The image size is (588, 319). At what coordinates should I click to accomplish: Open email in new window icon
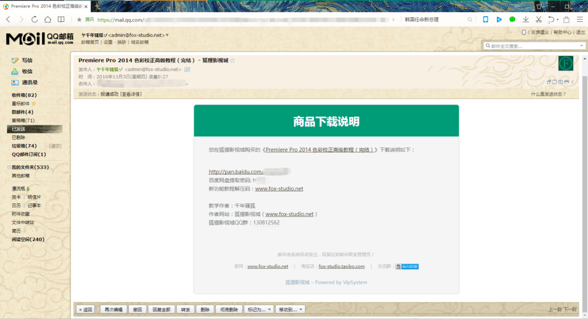pyautogui.click(x=549, y=82)
